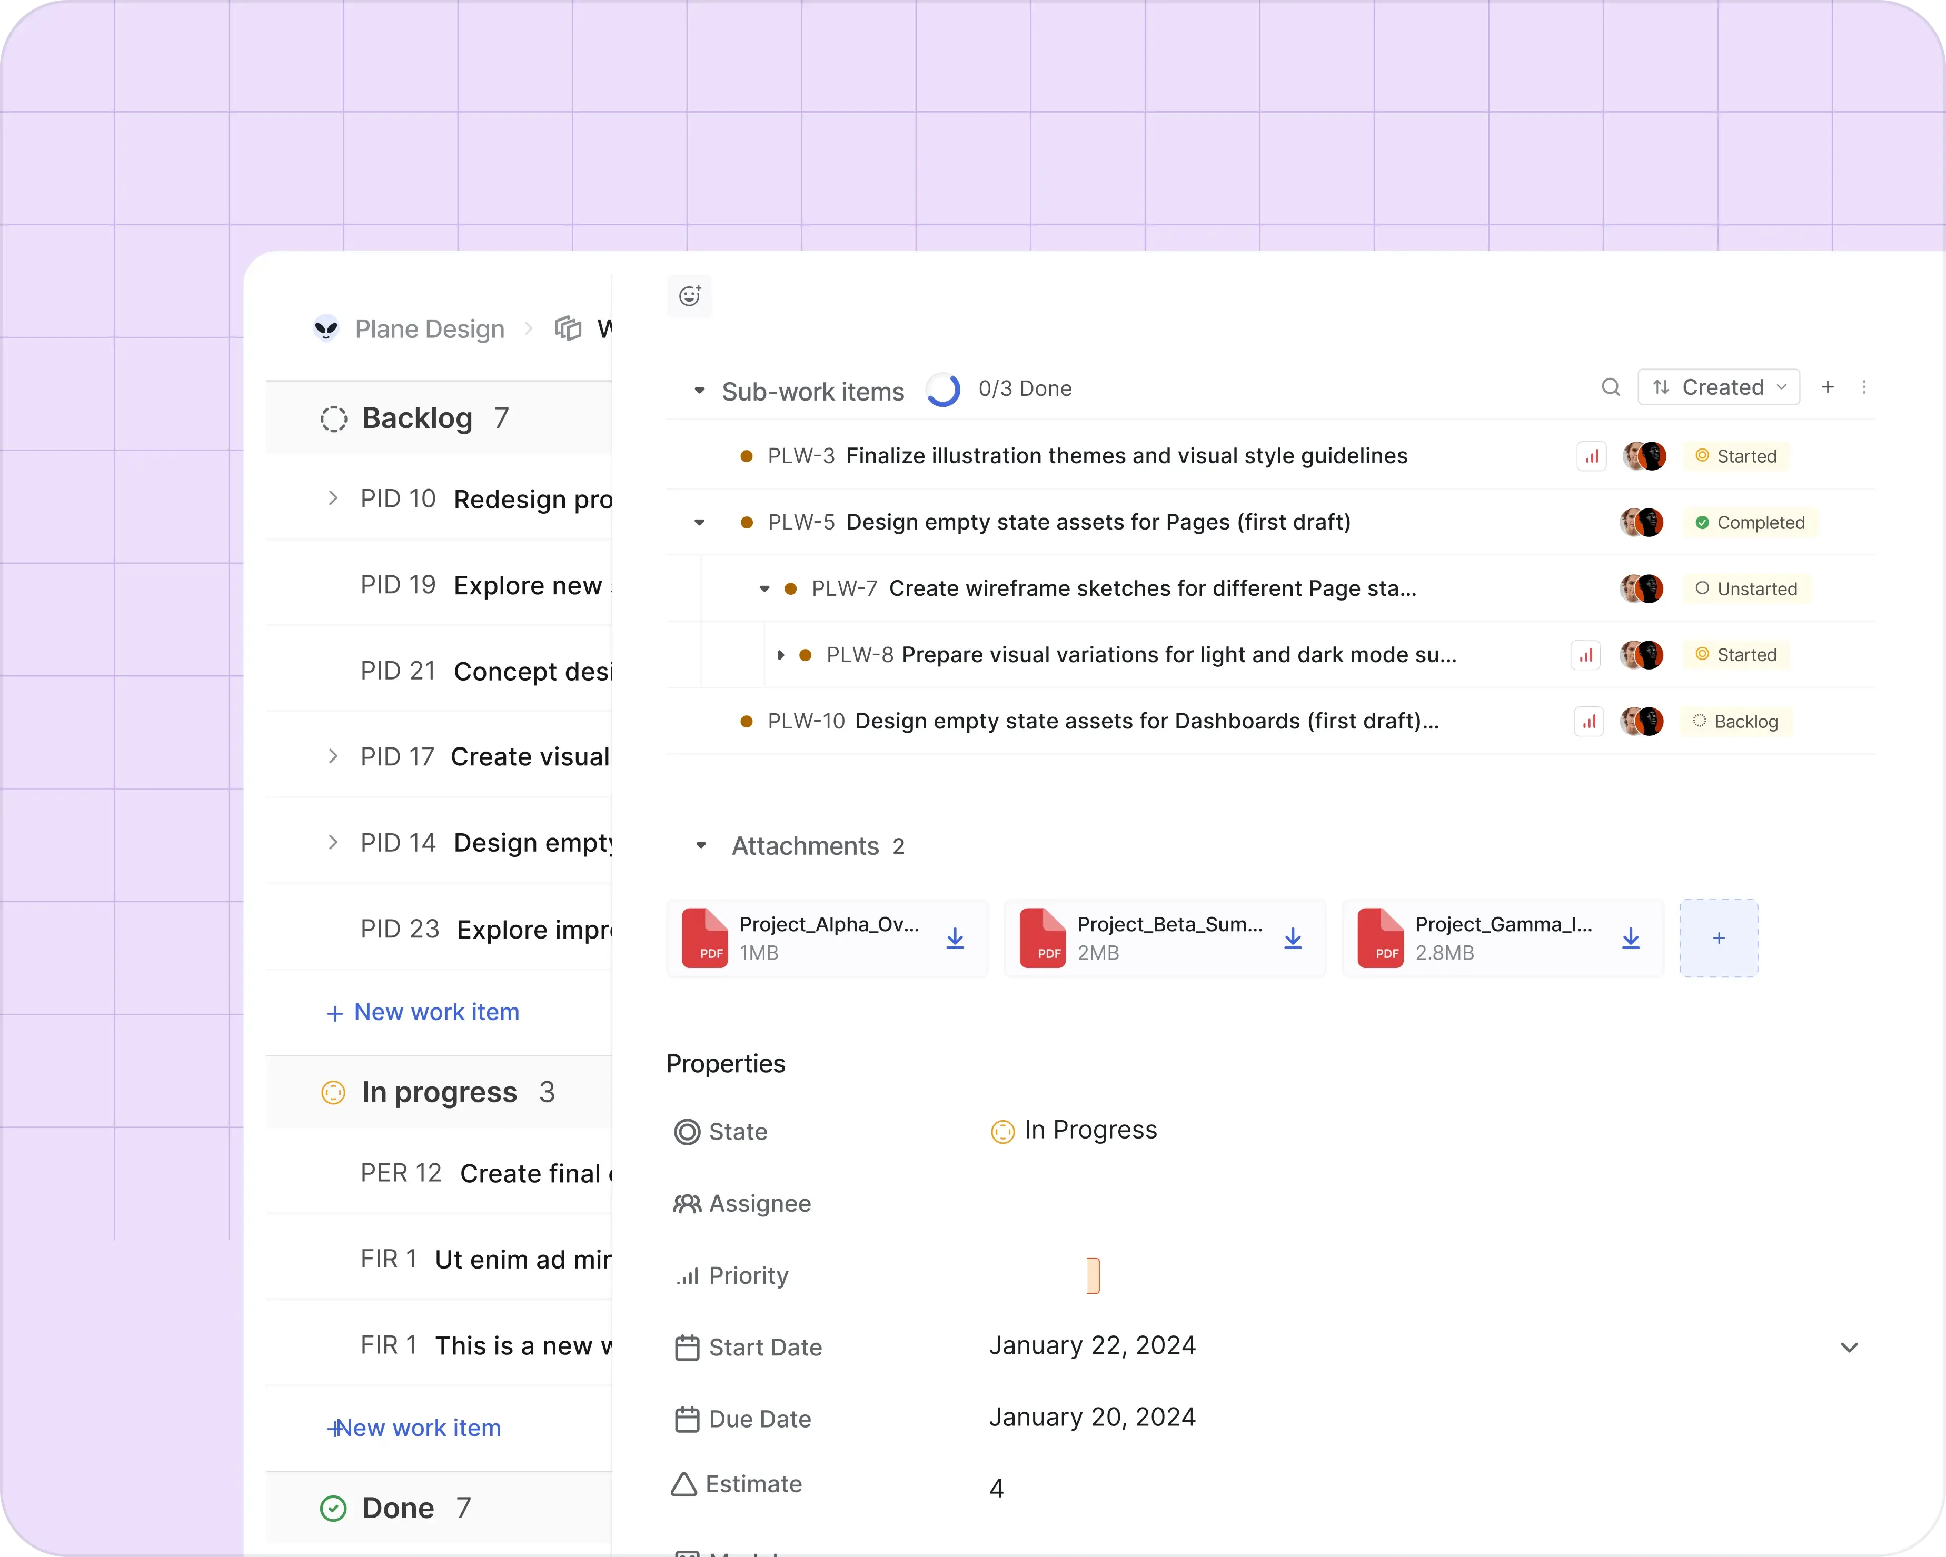Open the sub-work items three-dot menu
Screen dimensions: 1946x1557
click(1864, 387)
